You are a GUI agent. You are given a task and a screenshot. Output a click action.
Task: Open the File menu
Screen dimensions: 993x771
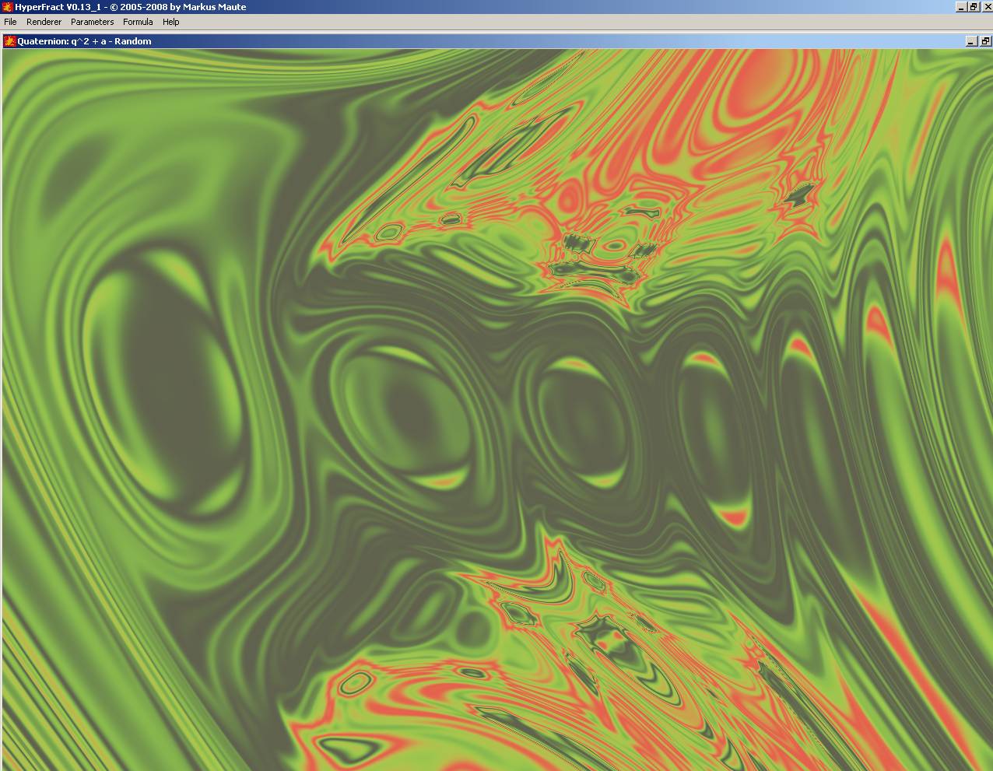[11, 22]
